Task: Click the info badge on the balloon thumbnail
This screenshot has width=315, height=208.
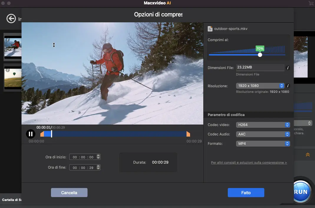Action: 7,70
